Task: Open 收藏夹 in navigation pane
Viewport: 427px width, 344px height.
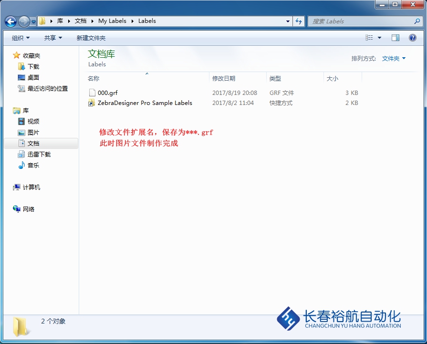Action: pyautogui.click(x=31, y=55)
